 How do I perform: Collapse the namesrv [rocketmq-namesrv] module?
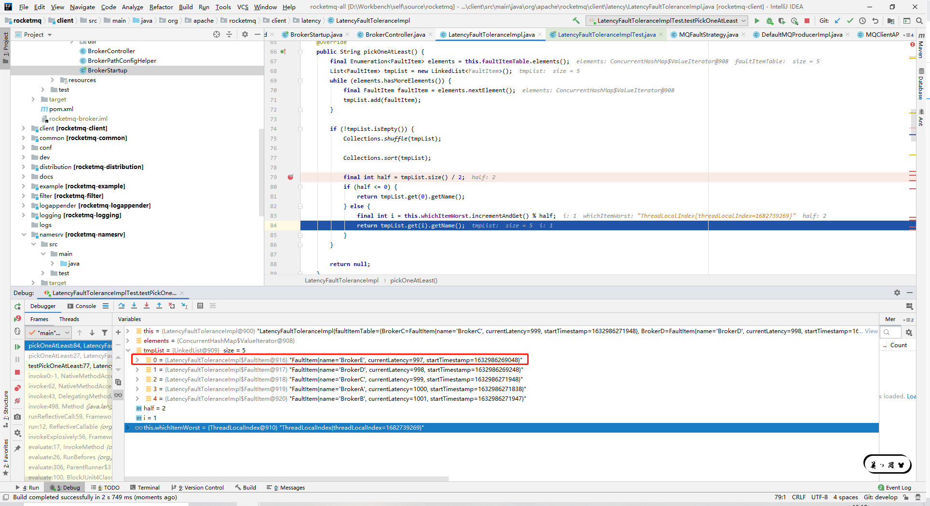coord(23,235)
